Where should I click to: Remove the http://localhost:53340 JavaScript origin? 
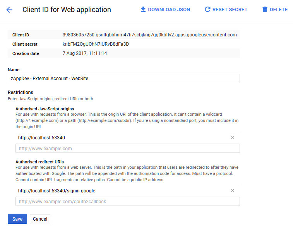tap(233, 137)
